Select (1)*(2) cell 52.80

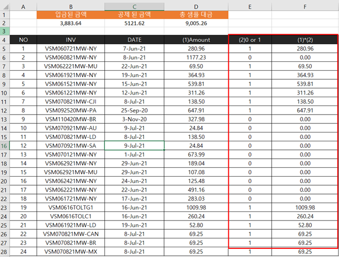pyautogui.click(x=305, y=225)
